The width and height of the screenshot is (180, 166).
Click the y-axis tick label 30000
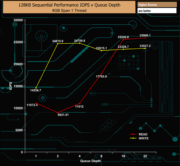(18, 20)
